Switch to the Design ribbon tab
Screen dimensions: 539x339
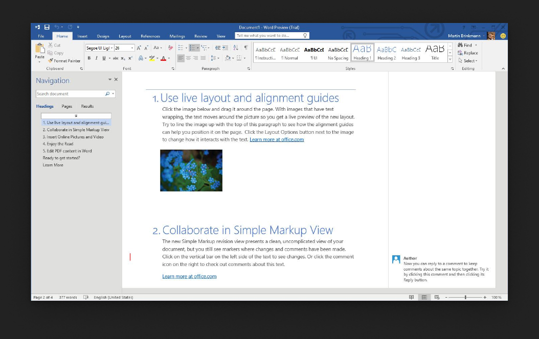[103, 36]
